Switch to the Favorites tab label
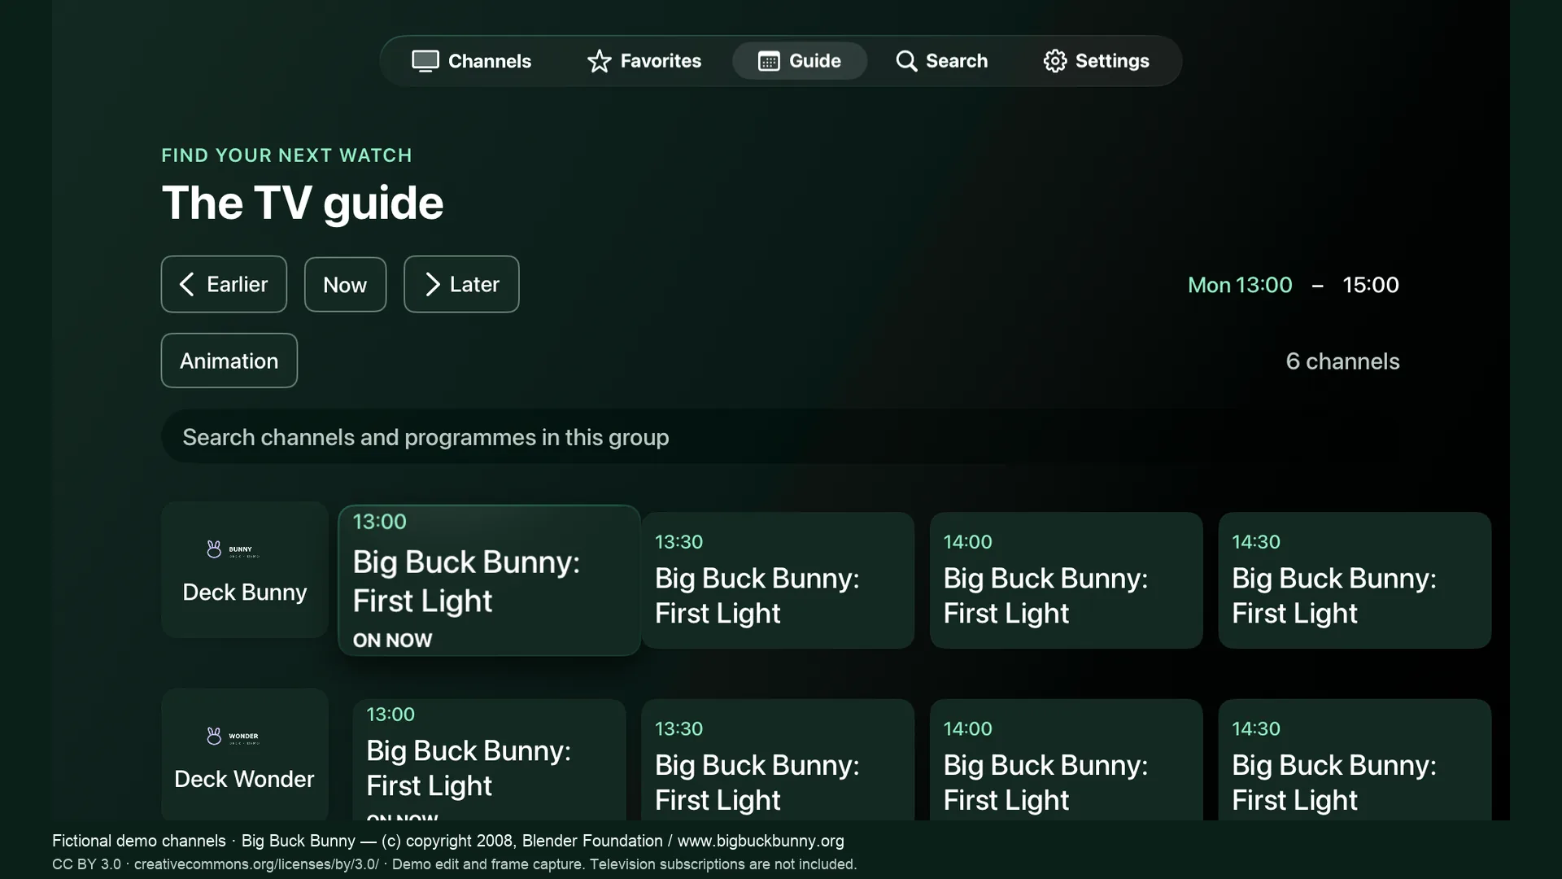This screenshot has width=1562, height=879. (x=661, y=61)
